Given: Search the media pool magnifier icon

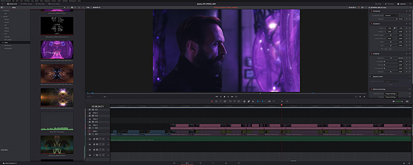Looking at the screenshot, I should point(79,7).
